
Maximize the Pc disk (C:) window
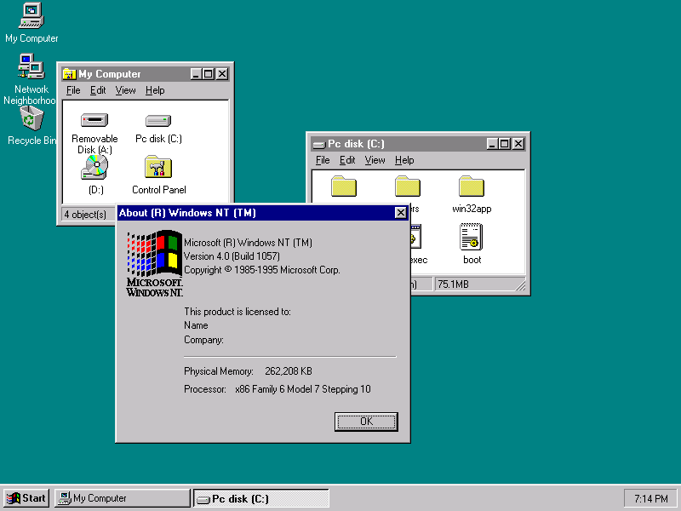tap(504, 144)
